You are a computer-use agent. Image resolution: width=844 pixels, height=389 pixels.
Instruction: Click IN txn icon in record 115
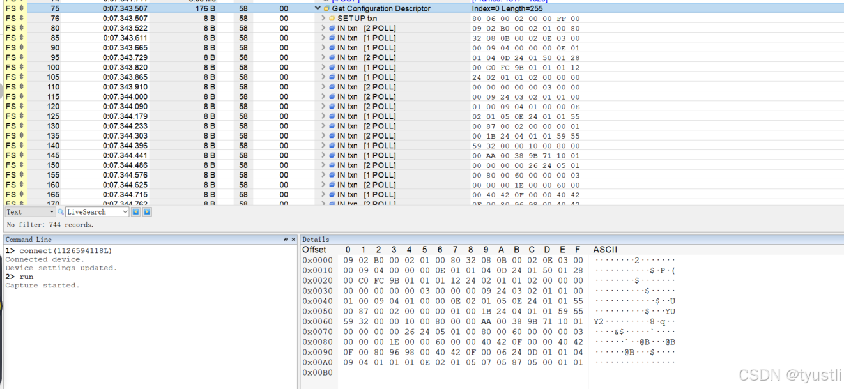(x=332, y=97)
